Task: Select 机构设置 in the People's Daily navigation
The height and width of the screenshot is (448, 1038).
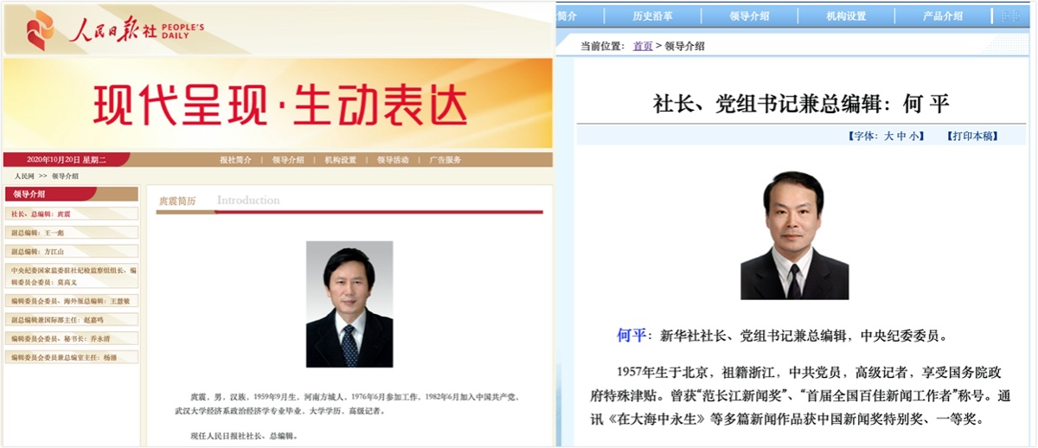Action: [340, 160]
